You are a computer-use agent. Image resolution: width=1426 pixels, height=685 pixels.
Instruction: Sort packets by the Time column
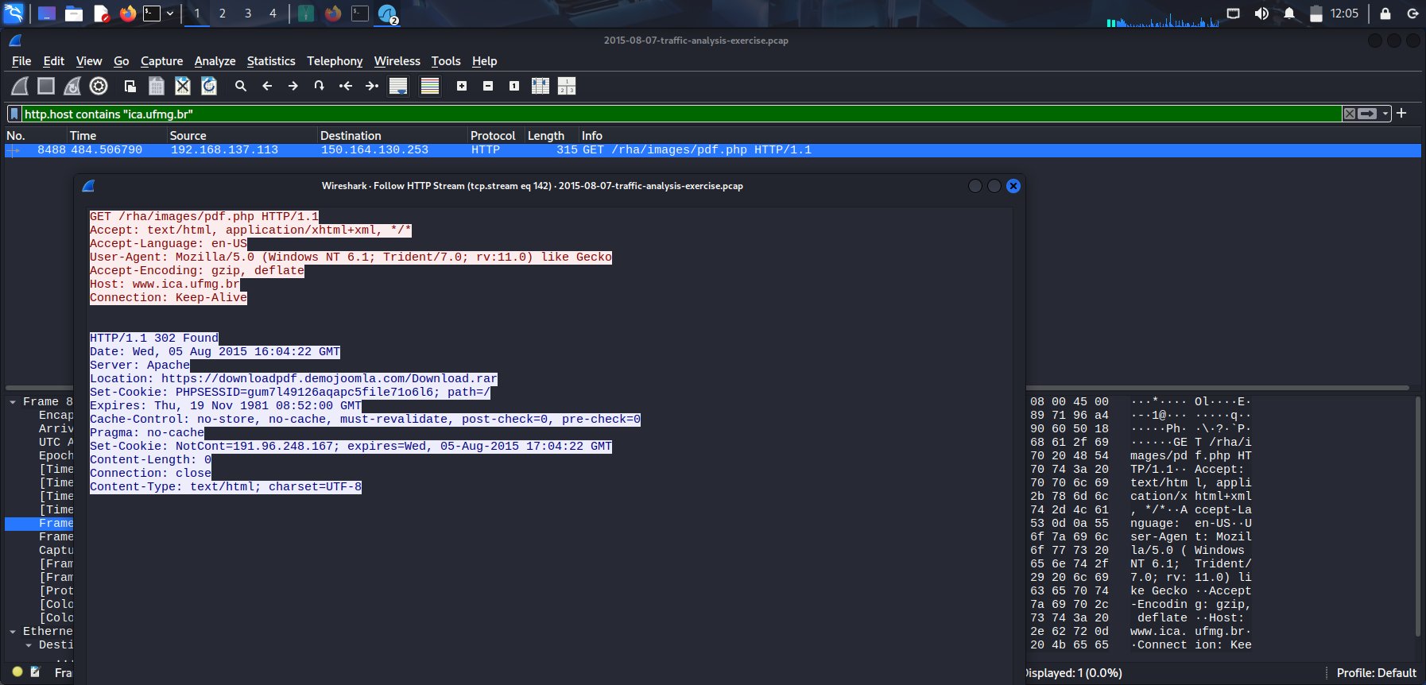117,136
